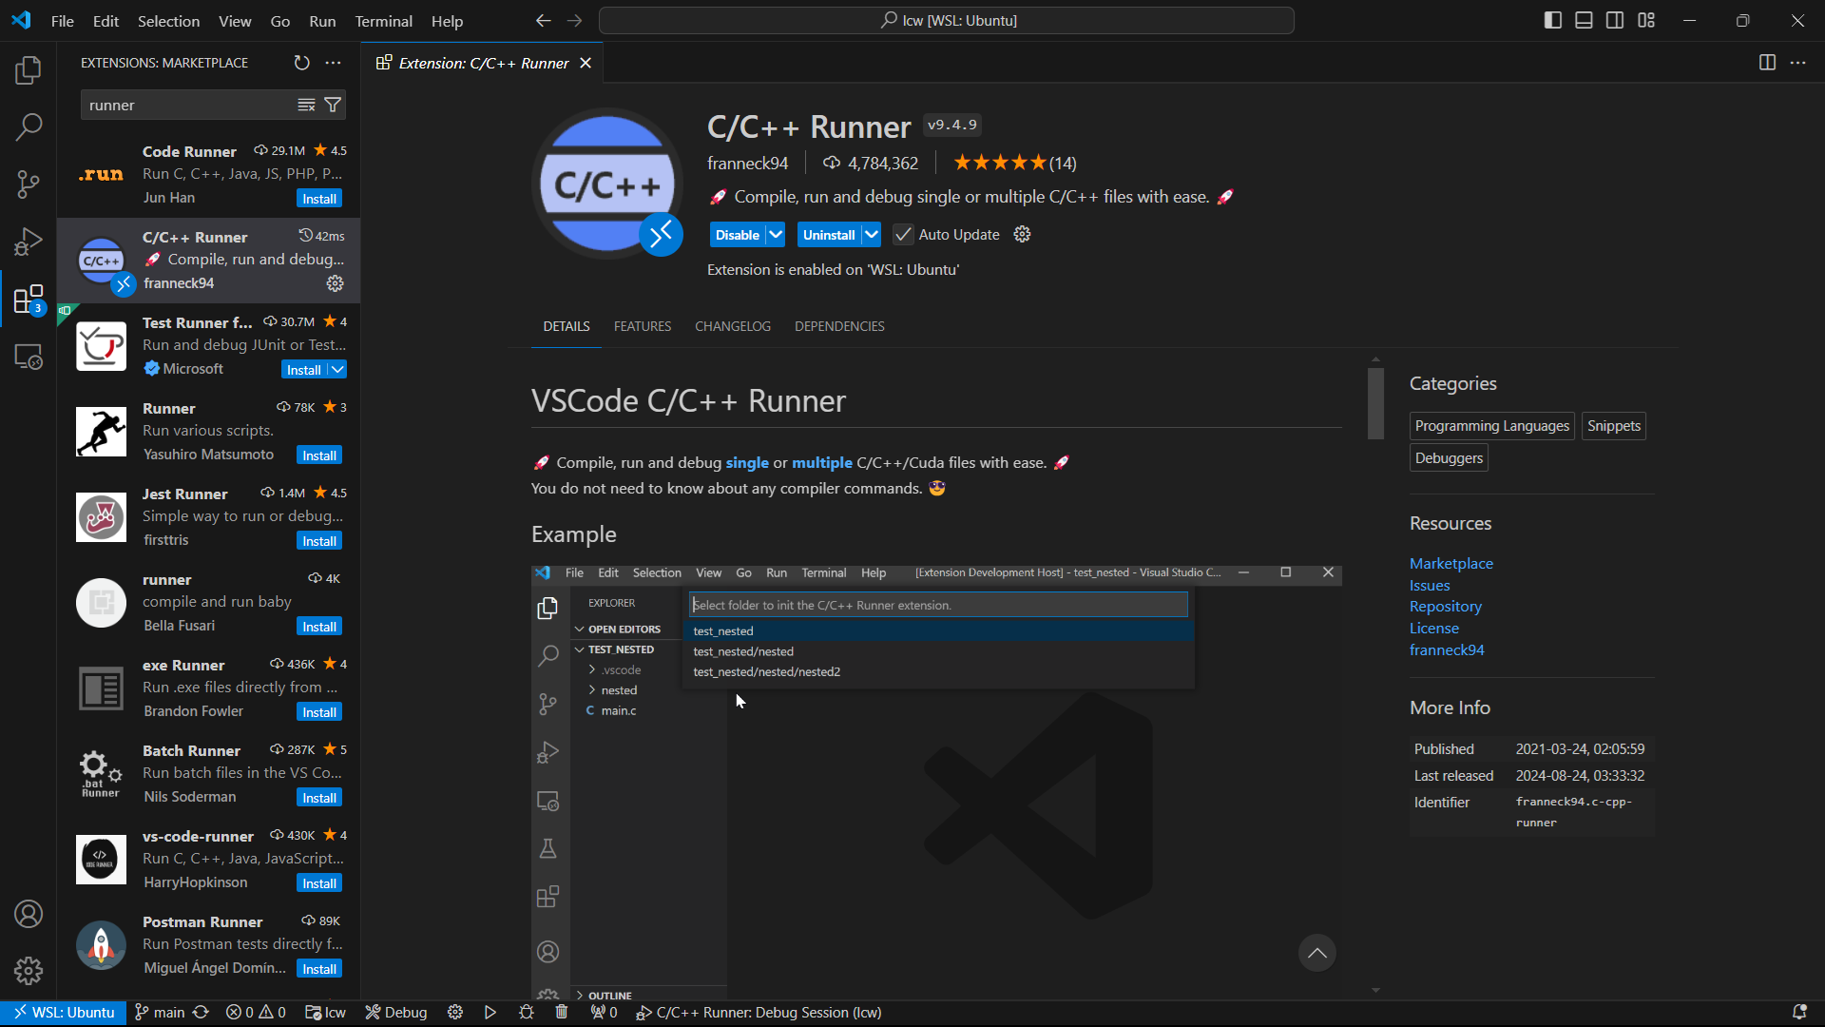Image resolution: width=1825 pixels, height=1027 pixels.
Task: Open the Terminal menu
Action: (383, 21)
